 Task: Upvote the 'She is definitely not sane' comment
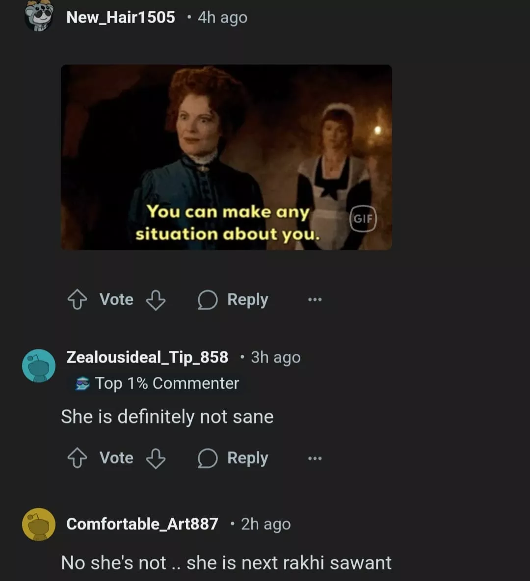(x=77, y=458)
